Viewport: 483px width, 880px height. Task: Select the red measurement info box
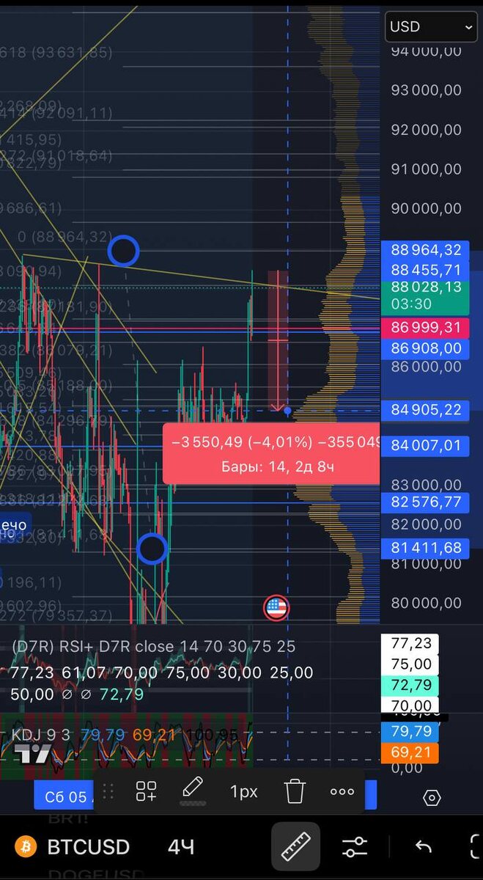271,453
